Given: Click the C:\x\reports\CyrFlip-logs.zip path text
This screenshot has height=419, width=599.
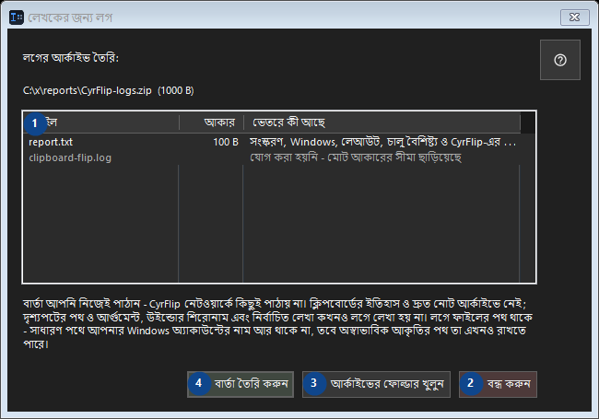Looking at the screenshot, I should click(109, 91).
